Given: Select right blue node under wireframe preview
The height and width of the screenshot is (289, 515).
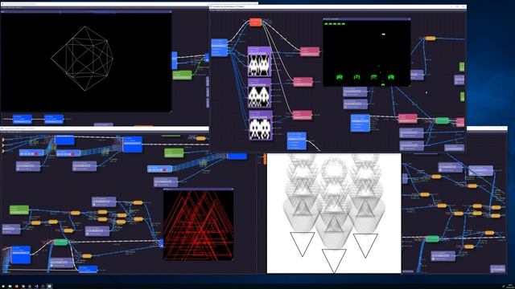Looking at the screenshot, I should coord(54,120).
